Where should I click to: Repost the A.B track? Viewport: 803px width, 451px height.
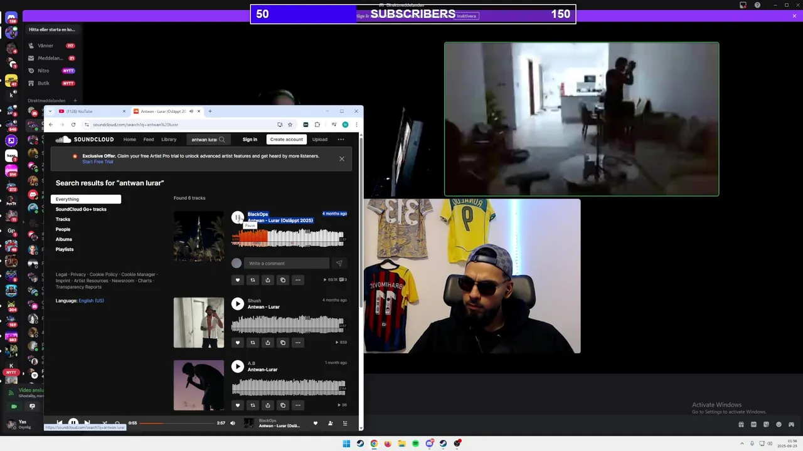(x=252, y=405)
